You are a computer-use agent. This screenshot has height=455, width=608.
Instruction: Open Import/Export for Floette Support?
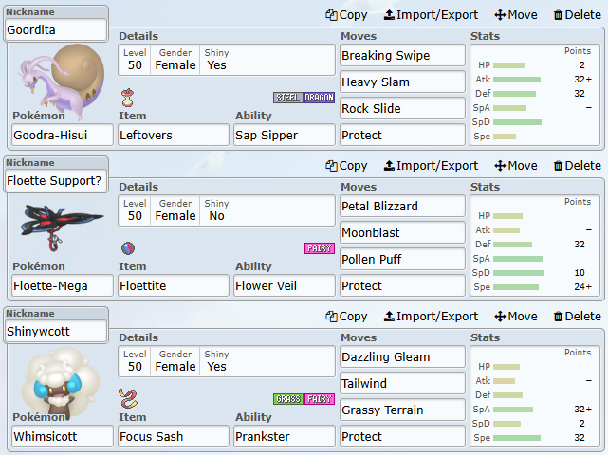coord(431,166)
